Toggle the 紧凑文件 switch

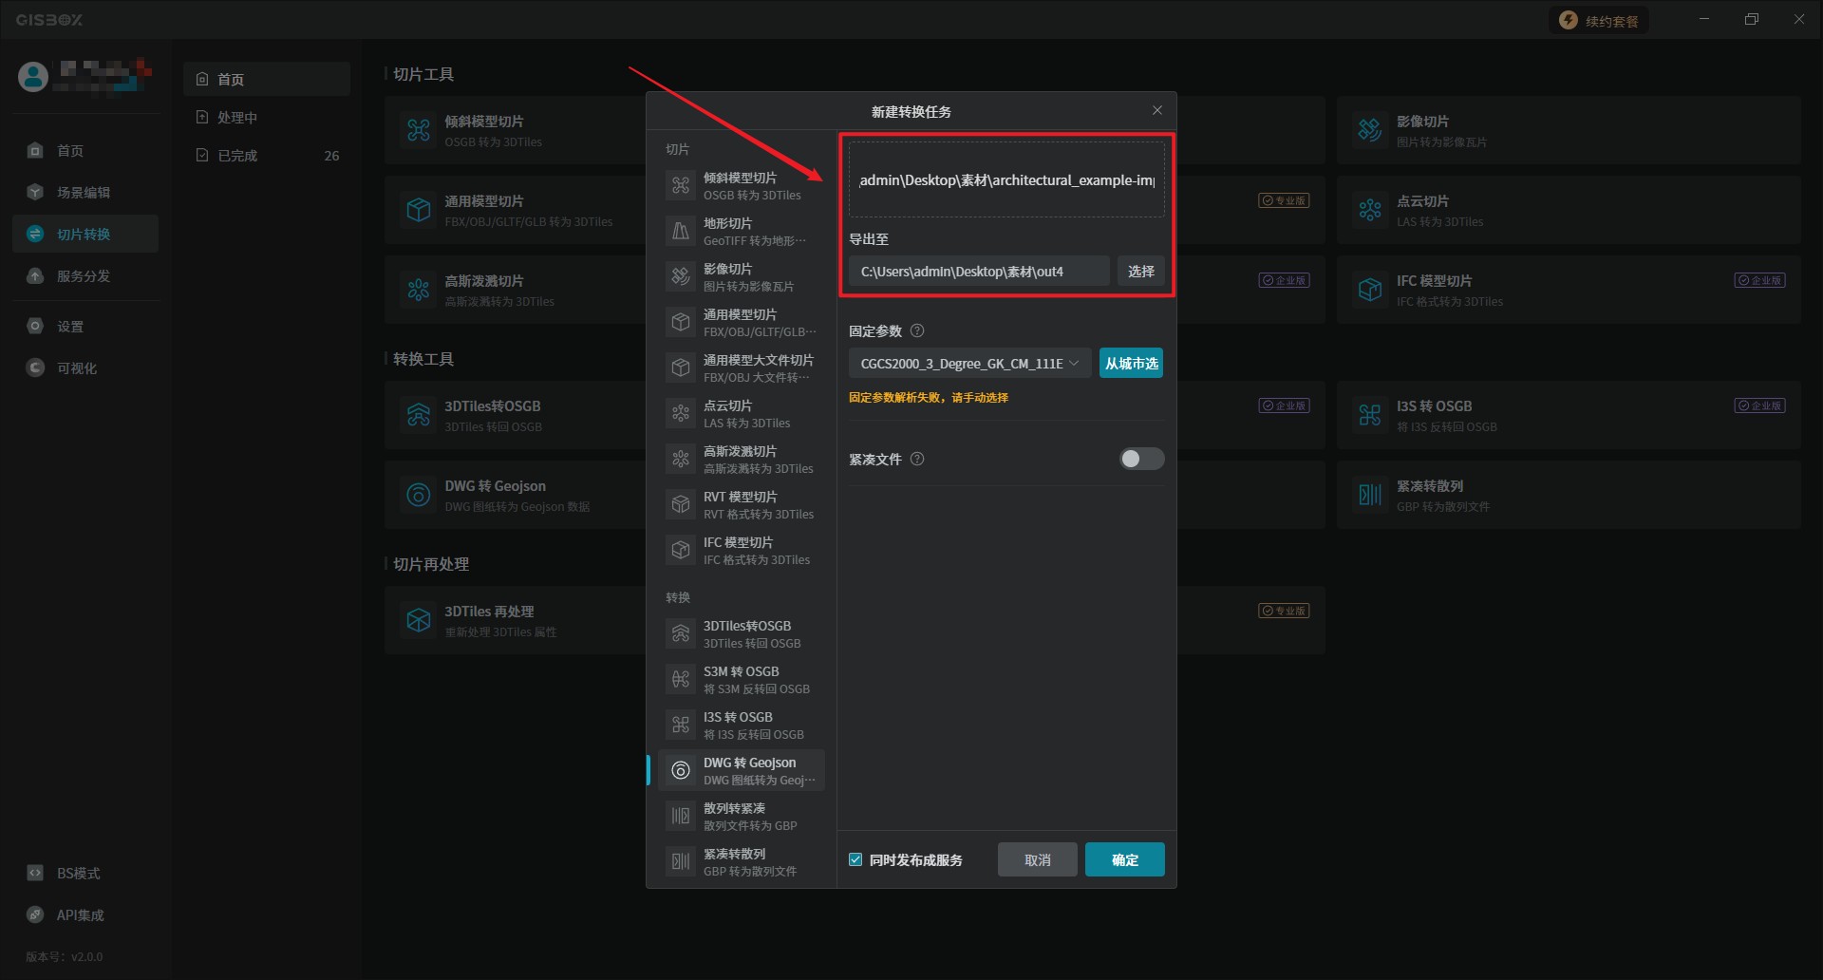(x=1141, y=460)
